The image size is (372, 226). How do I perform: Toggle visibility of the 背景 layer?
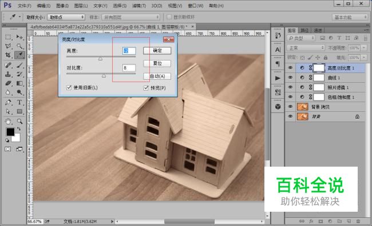(290, 116)
